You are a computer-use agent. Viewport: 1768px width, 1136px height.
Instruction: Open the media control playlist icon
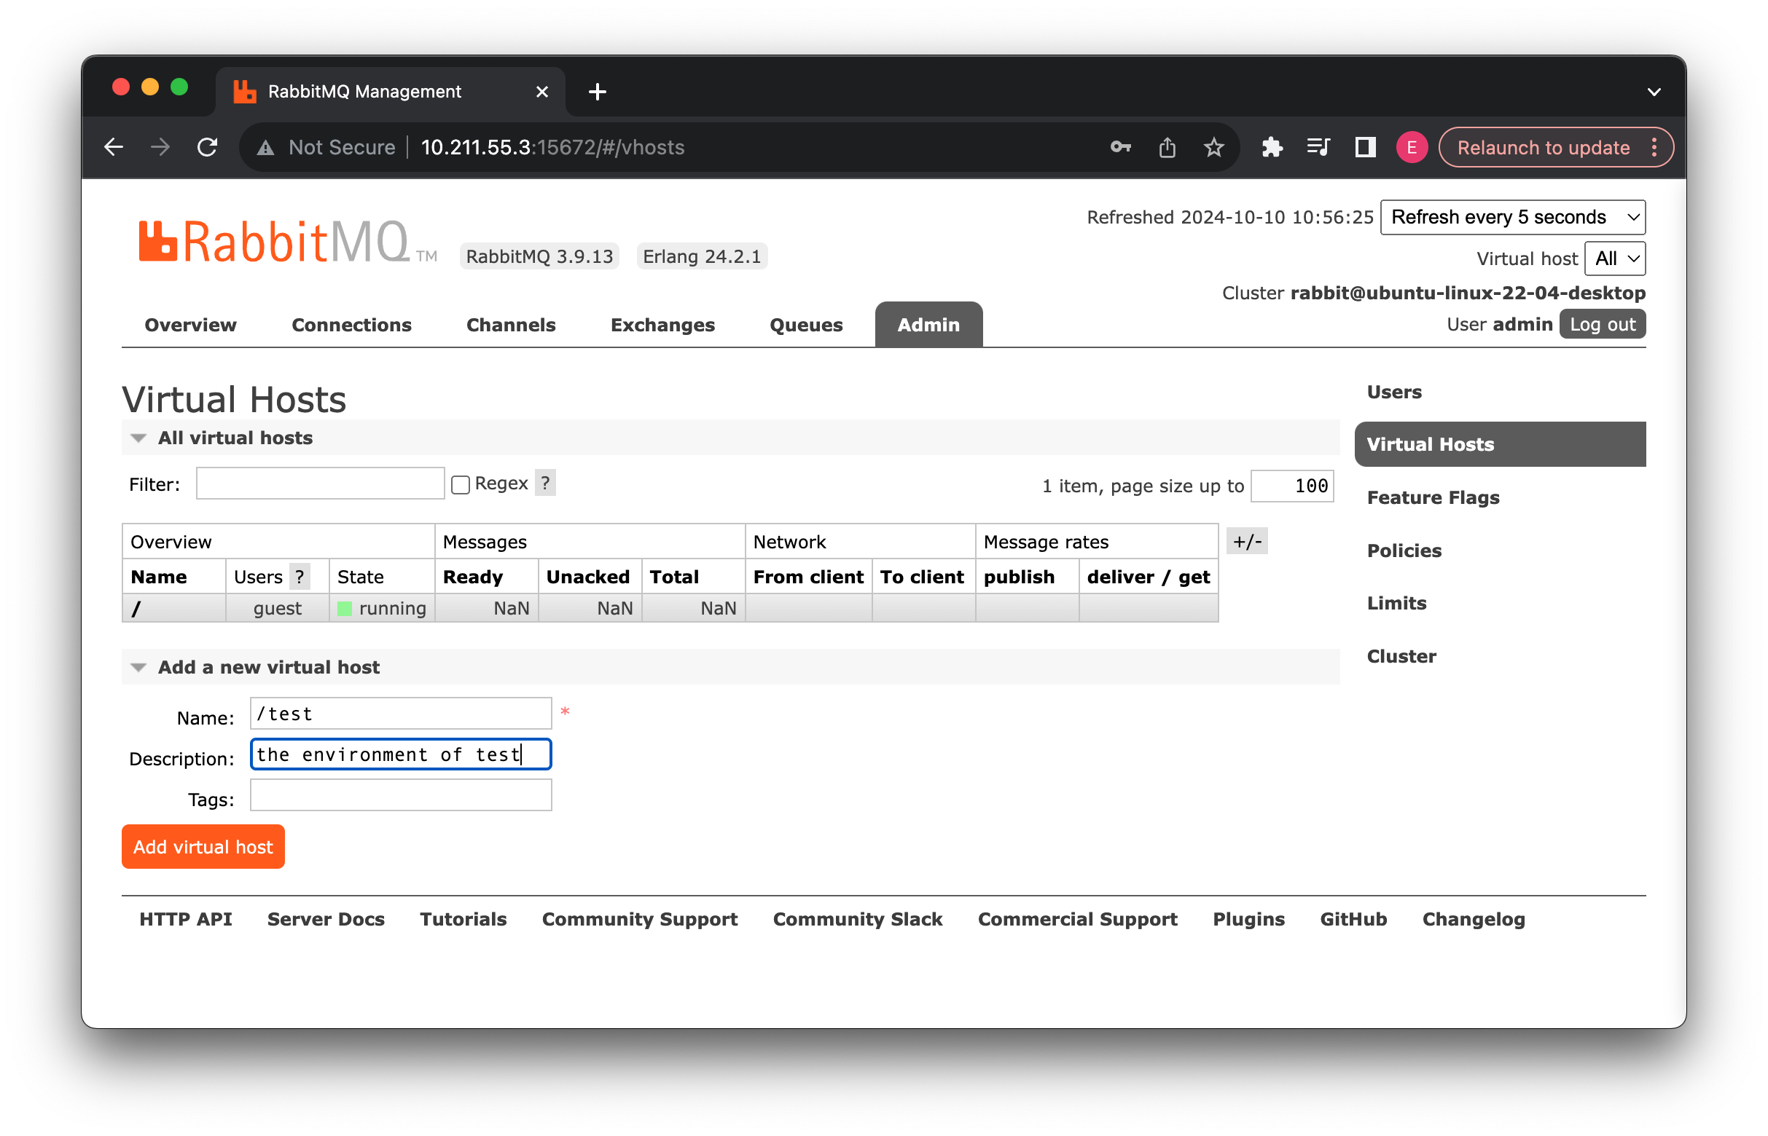pyautogui.click(x=1318, y=148)
